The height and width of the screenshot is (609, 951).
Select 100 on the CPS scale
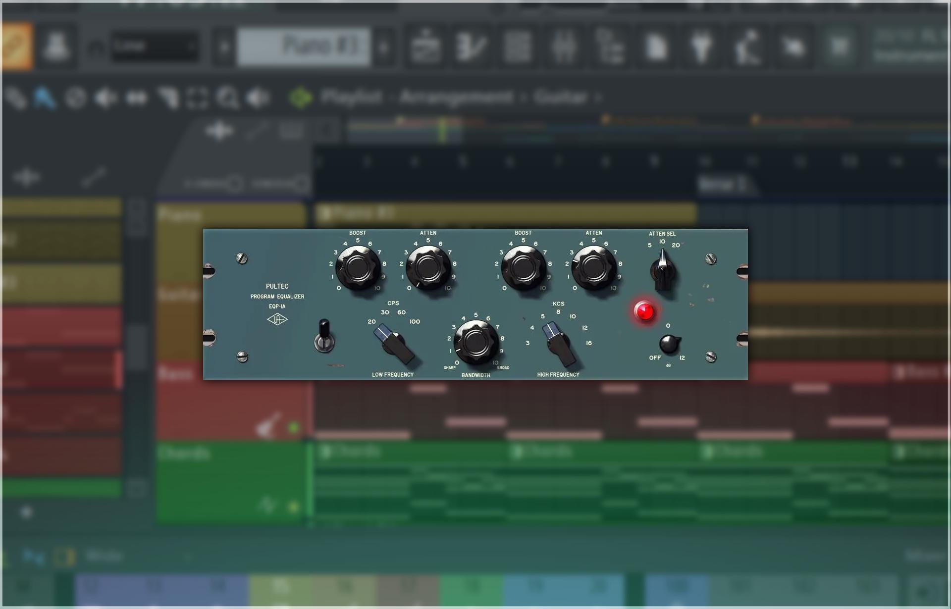point(415,322)
